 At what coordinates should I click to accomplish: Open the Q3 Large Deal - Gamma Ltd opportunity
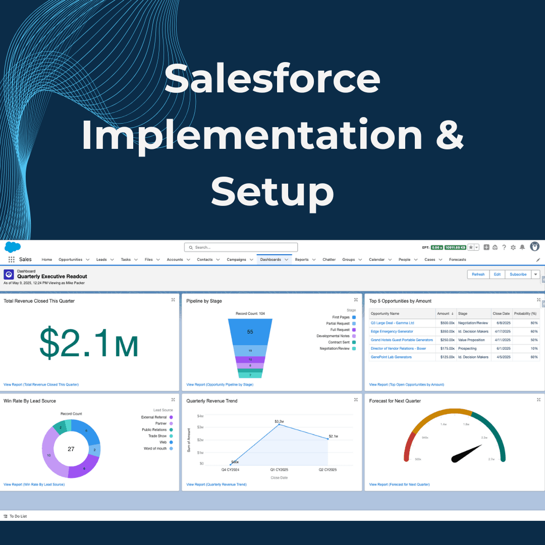(x=393, y=322)
